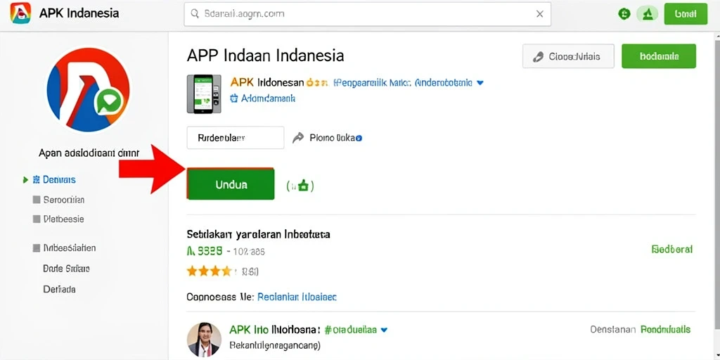The height and width of the screenshot is (360, 720).
Task: Expand the dropdown arrow after the blue app link
Action: coord(480,83)
